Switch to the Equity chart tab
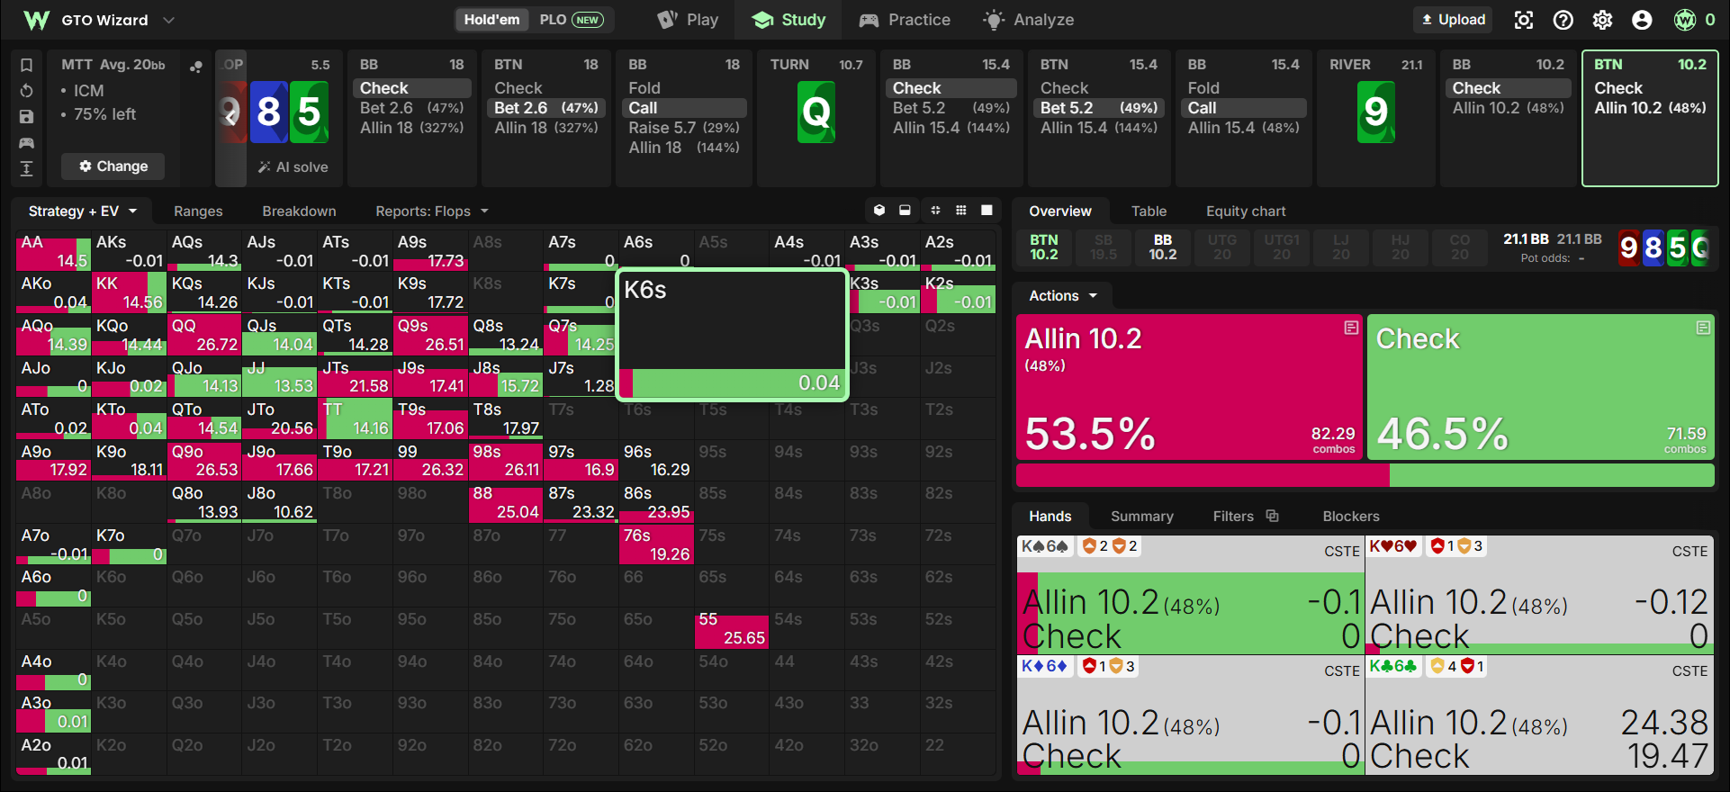 click(1246, 211)
